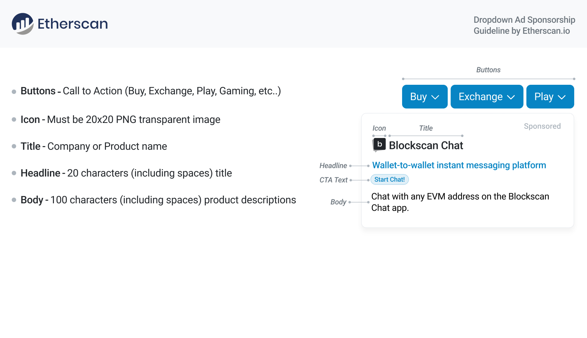This screenshot has width=587, height=338.
Task: Click the Etherscan wordmark text
Action: tap(73, 24)
